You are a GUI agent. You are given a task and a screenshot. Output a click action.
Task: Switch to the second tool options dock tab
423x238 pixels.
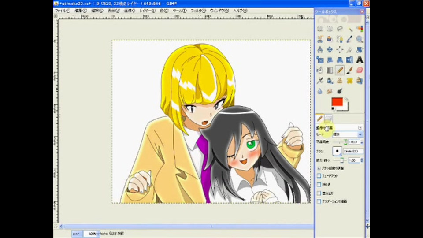pos(328,118)
